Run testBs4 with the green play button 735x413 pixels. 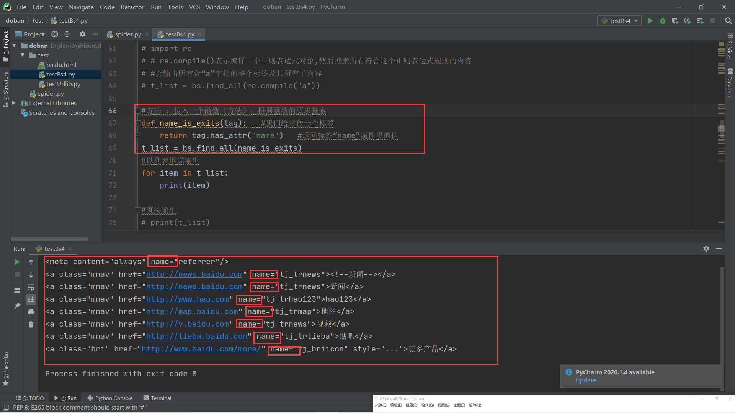coord(650,21)
